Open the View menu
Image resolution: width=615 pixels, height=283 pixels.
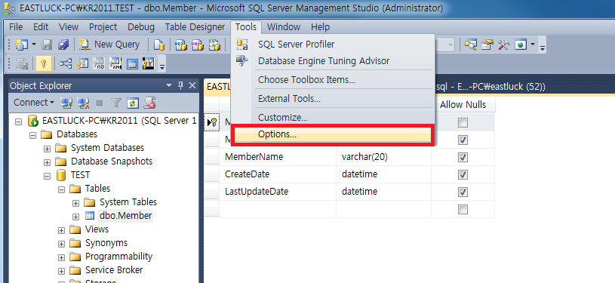[x=69, y=27]
